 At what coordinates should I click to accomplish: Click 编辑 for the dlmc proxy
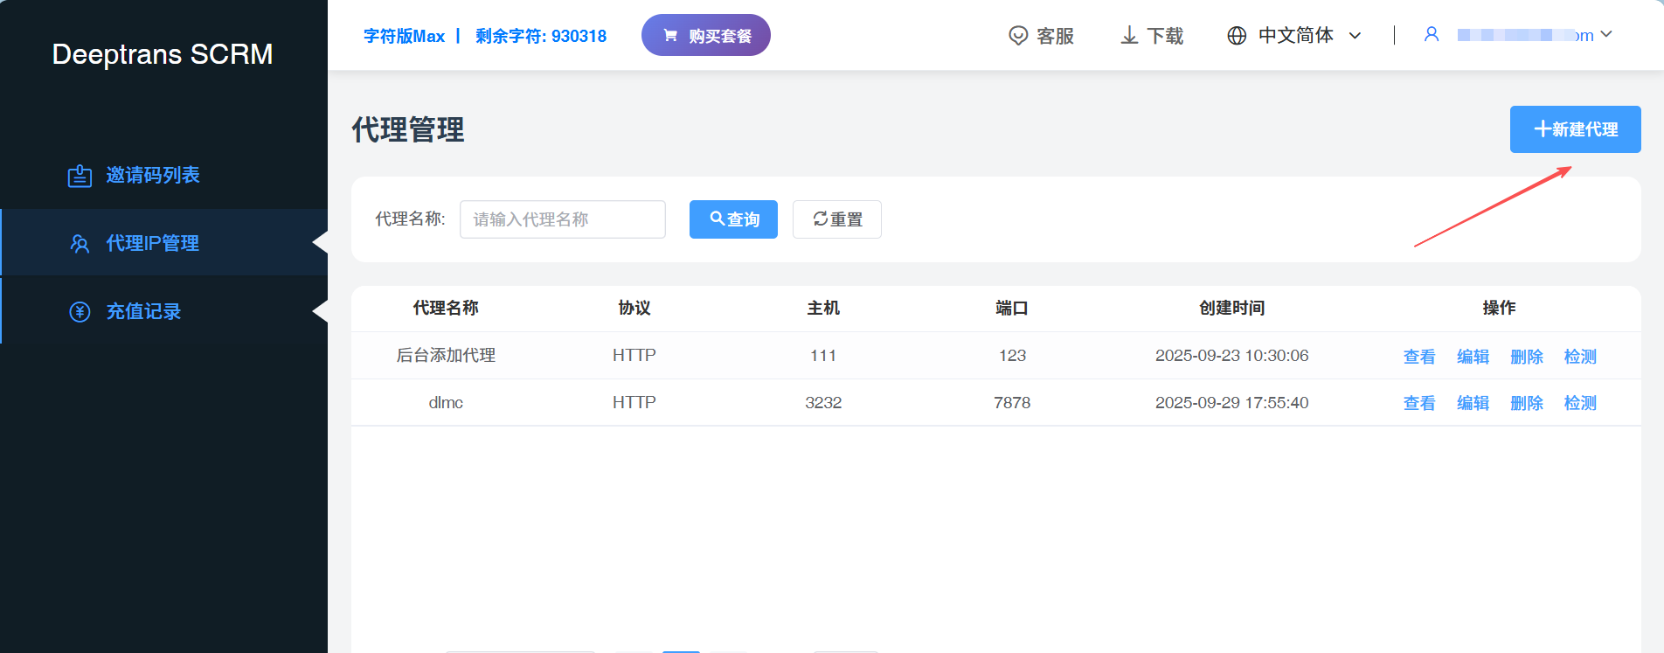(x=1473, y=403)
